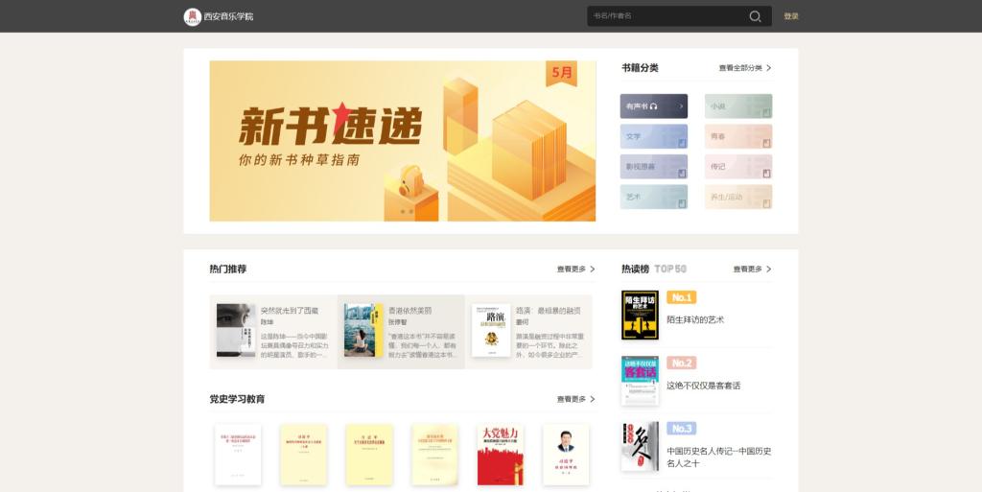Open the book 突然就走到了西藏

point(289,311)
